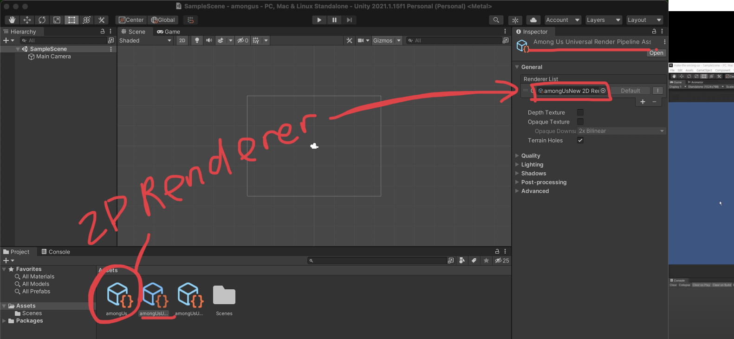The height and width of the screenshot is (339, 734).
Task: Toggle the scene grid icon
Action: point(256,40)
